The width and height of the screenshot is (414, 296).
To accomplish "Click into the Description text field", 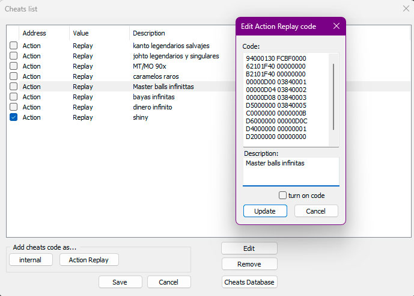I will 291,171.
